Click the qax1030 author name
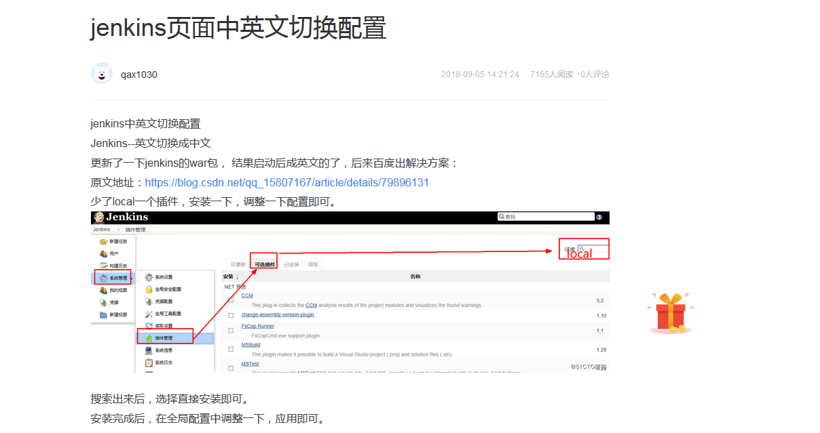Screen dimensions: 820x433 (x=138, y=75)
